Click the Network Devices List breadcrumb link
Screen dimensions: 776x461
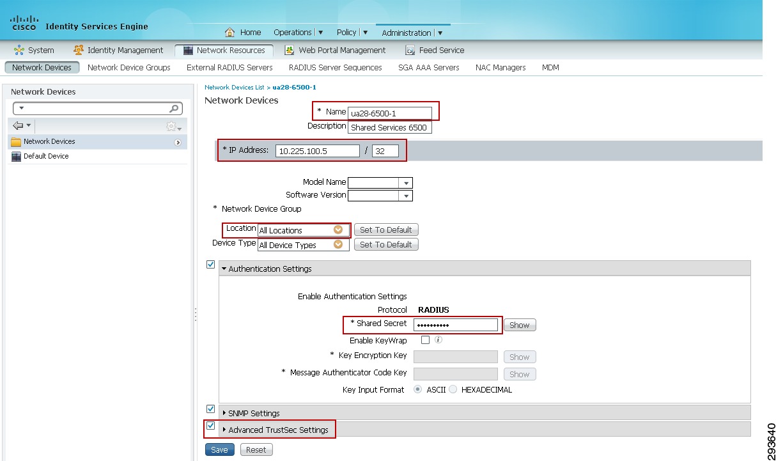click(235, 87)
